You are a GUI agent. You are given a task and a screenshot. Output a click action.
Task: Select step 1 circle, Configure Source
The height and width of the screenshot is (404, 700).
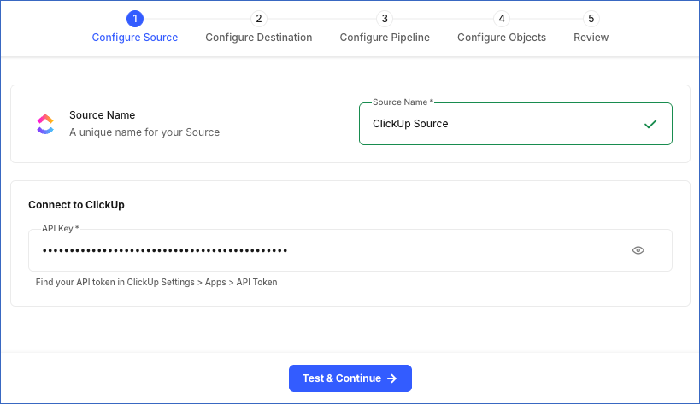[x=135, y=19]
